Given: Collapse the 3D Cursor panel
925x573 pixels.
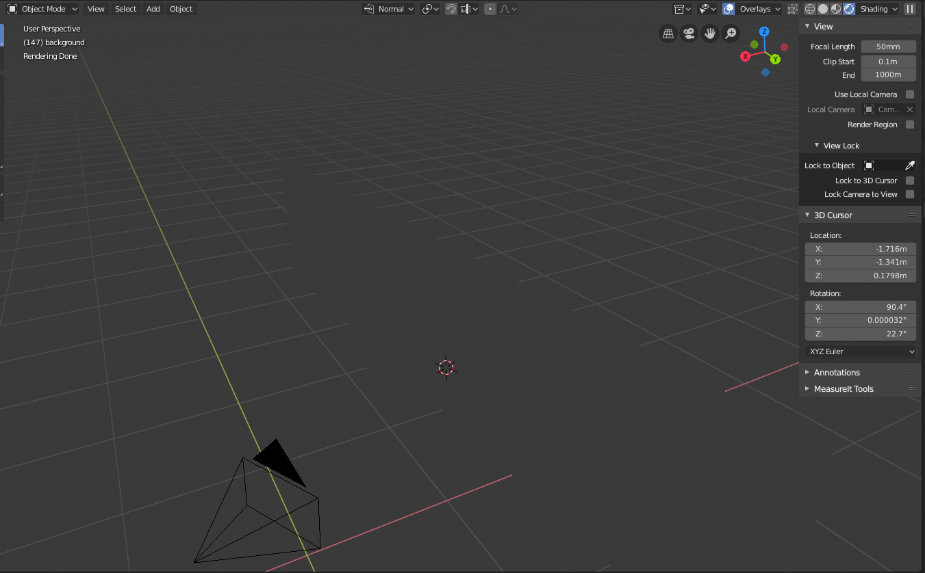Looking at the screenshot, I should (807, 215).
